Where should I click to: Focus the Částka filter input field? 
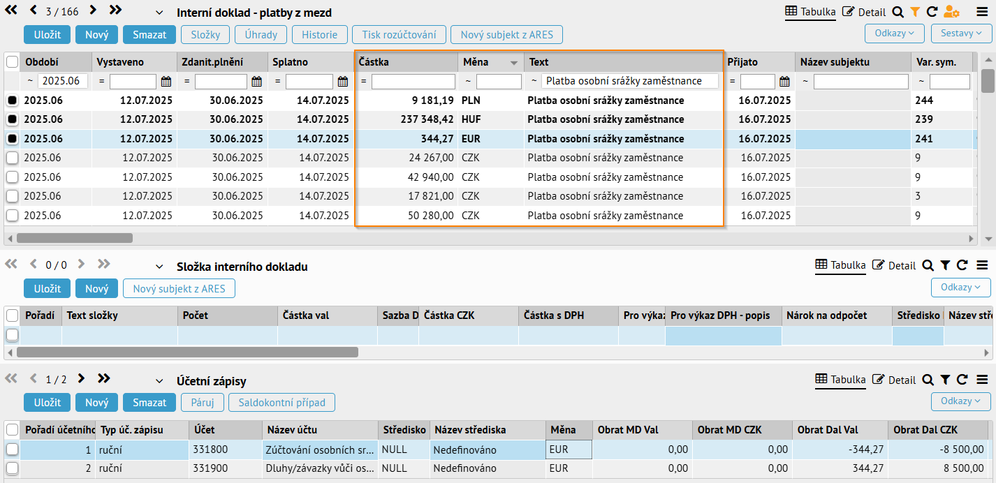(x=414, y=82)
